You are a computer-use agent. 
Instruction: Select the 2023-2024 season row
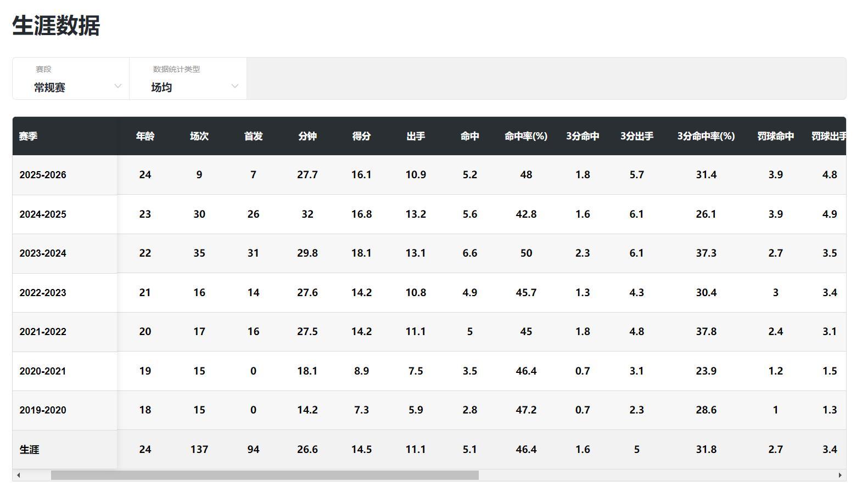coord(43,253)
